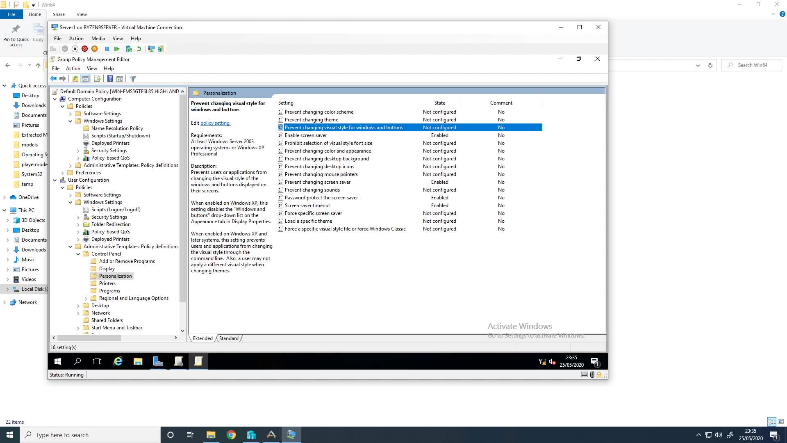Expand Regional and Language Options node

point(86,298)
